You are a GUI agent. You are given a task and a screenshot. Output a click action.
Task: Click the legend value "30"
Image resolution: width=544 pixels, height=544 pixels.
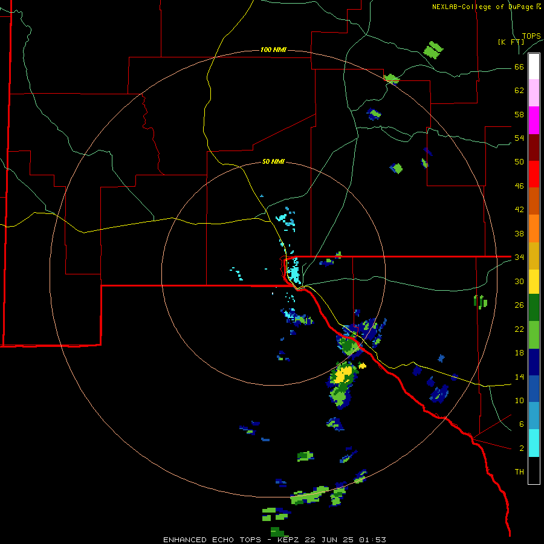pyautogui.click(x=519, y=281)
